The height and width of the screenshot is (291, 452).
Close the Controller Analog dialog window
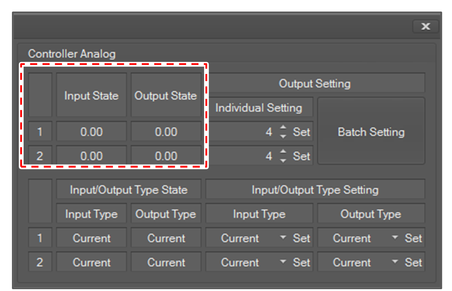click(425, 27)
